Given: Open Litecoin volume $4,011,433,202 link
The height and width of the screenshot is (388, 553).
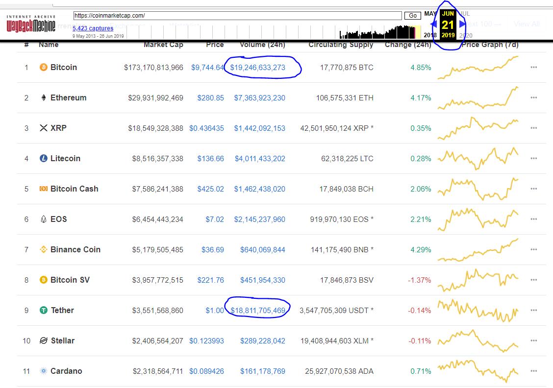Looking at the screenshot, I should (x=260, y=159).
